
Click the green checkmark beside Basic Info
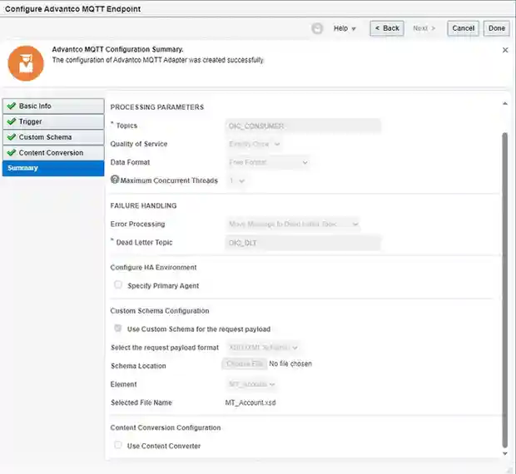[11, 106]
